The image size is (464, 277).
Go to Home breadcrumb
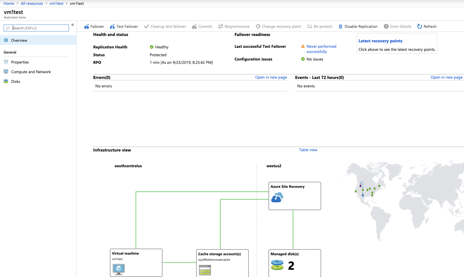[9, 4]
